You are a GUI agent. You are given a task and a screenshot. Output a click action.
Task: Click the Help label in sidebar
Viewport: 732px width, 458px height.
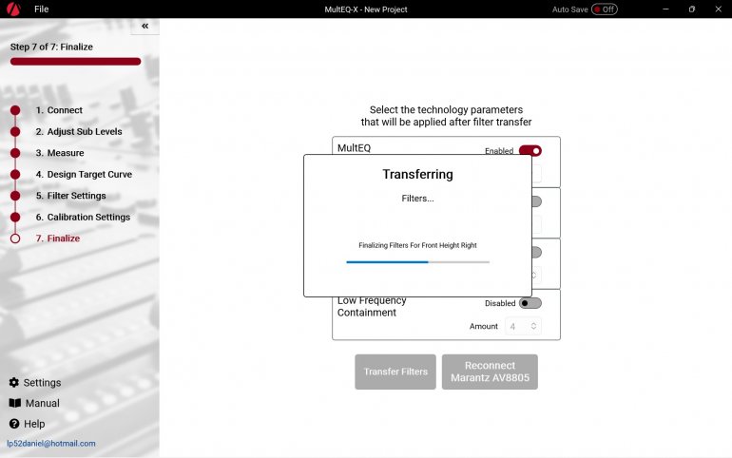pyautogui.click(x=34, y=424)
